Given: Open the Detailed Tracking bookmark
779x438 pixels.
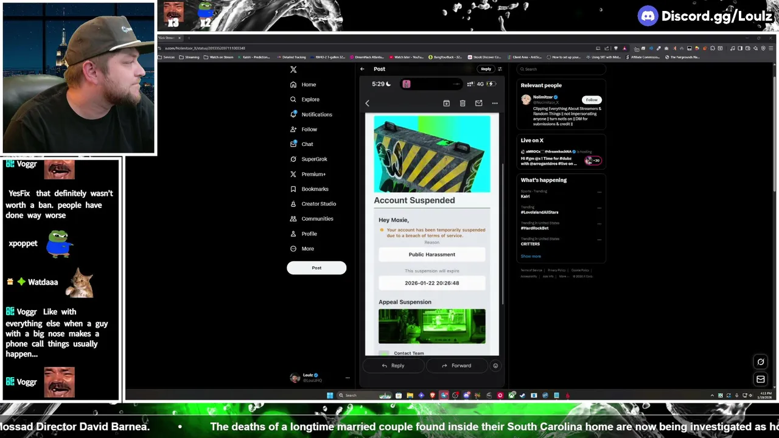Looking at the screenshot, I should [x=292, y=57].
